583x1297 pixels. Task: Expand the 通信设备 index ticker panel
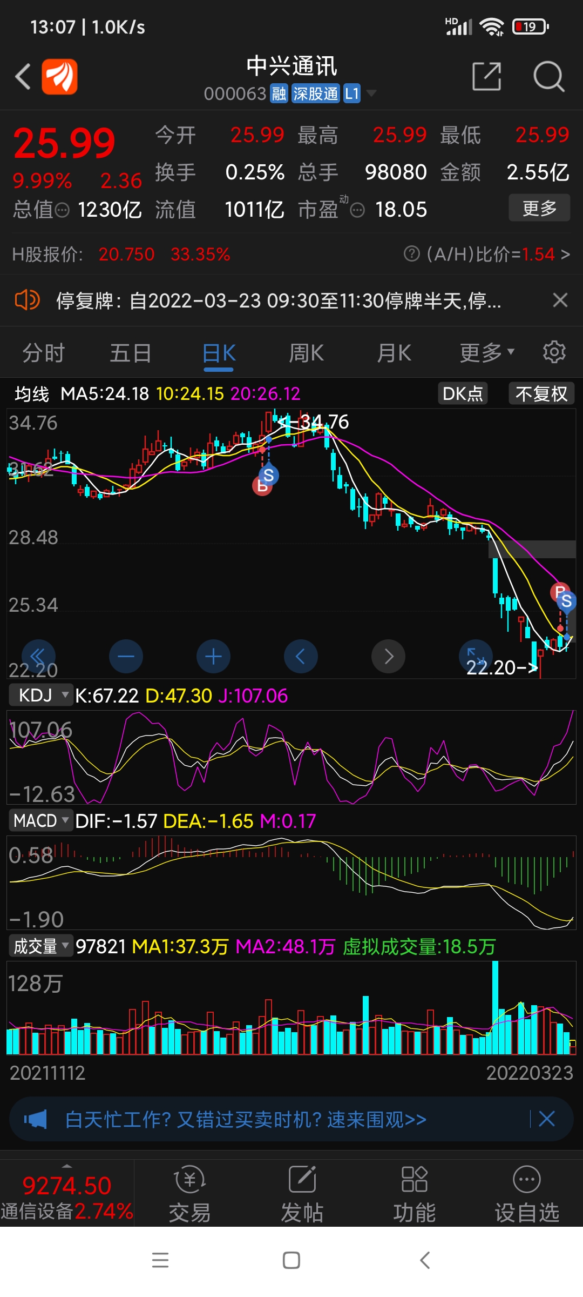coord(67,1193)
